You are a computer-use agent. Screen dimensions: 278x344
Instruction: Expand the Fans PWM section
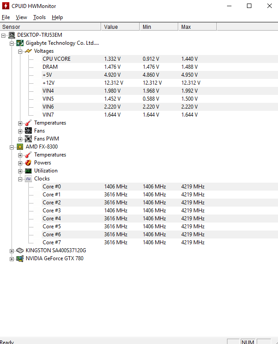click(x=20, y=139)
